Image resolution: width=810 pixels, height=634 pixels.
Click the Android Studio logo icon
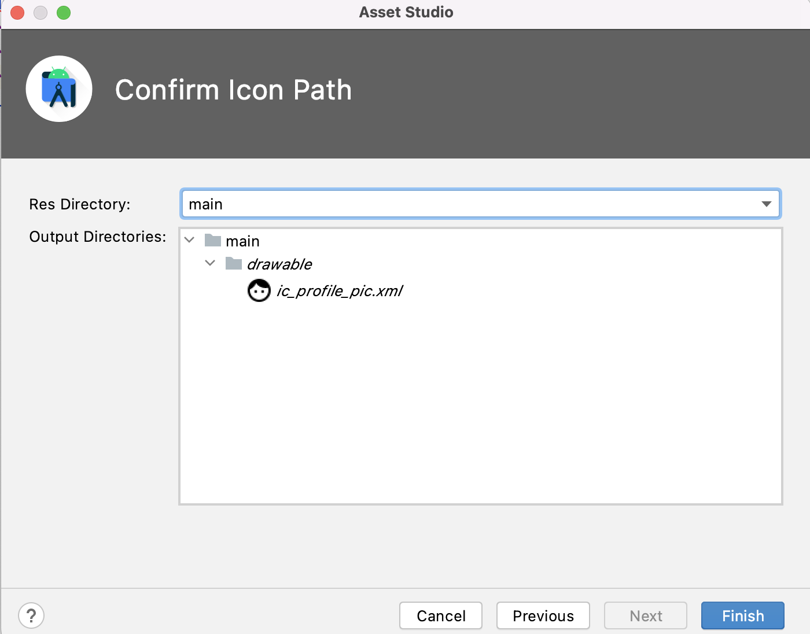(59, 89)
